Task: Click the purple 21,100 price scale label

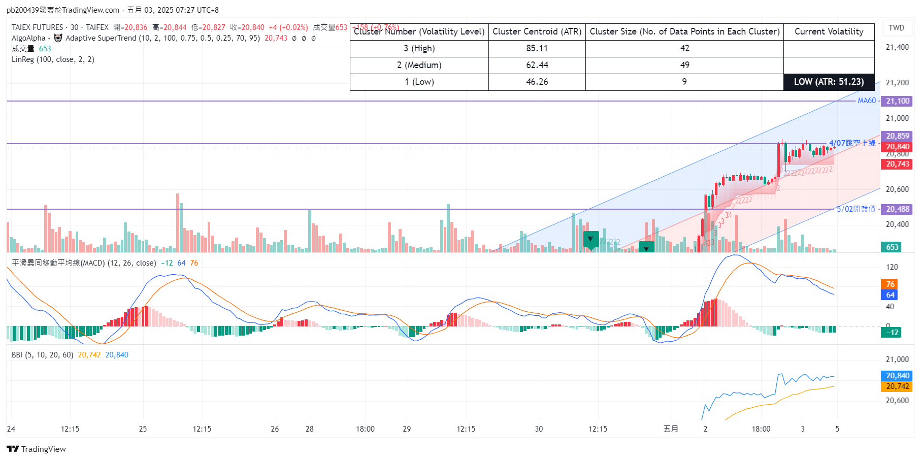Action: pyautogui.click(x=898, y=101)
